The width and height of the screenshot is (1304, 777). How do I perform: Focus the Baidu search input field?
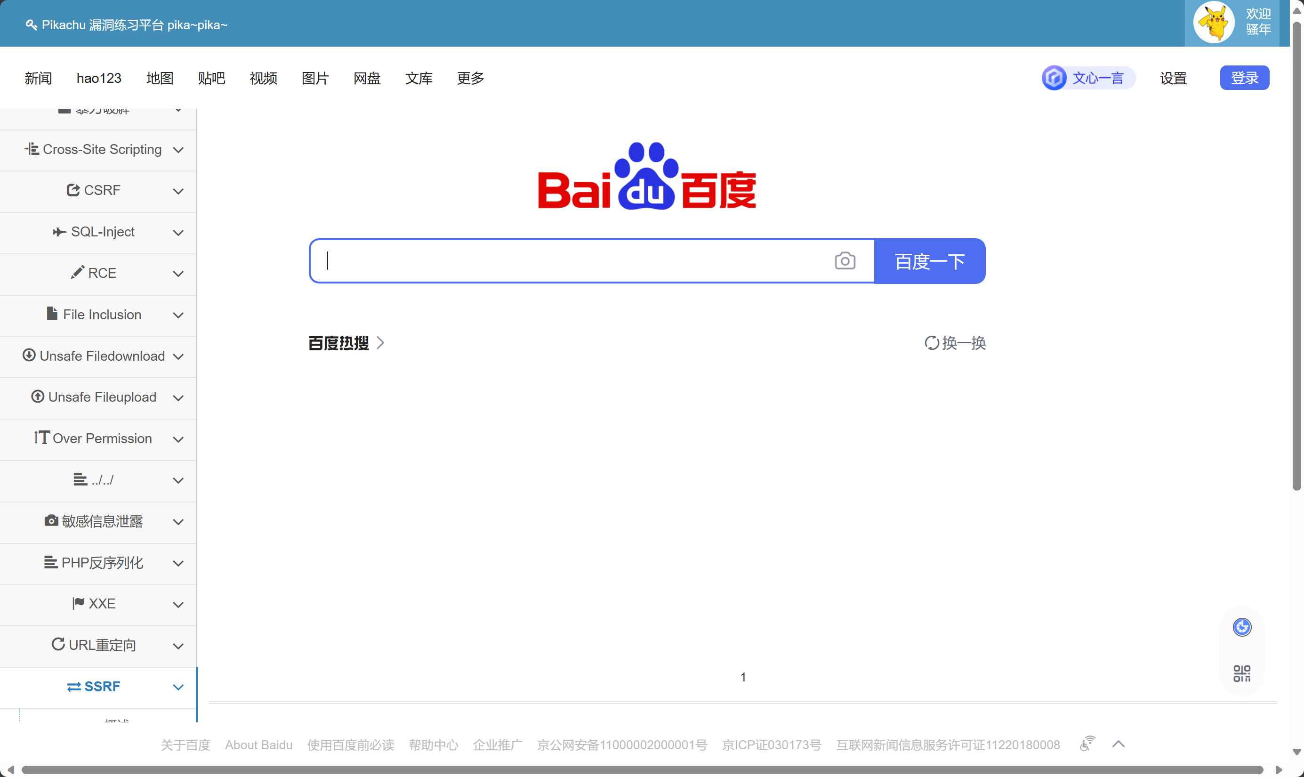click(576, 261)
